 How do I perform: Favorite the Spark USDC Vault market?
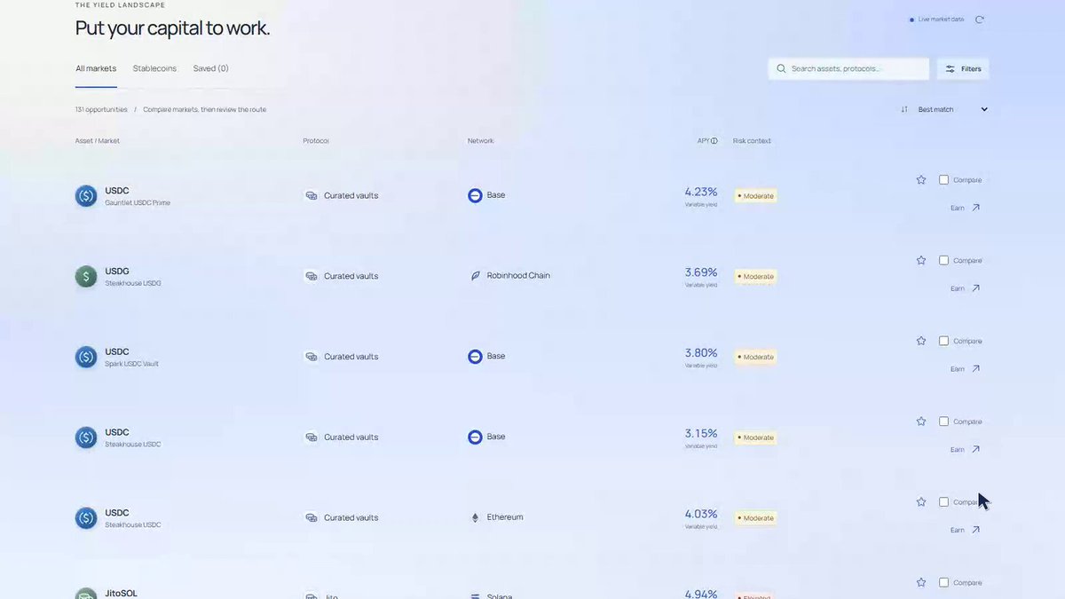pos(921,341)
